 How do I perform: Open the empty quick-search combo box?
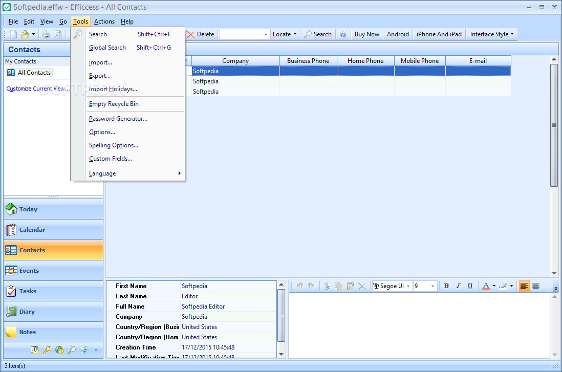266,34
